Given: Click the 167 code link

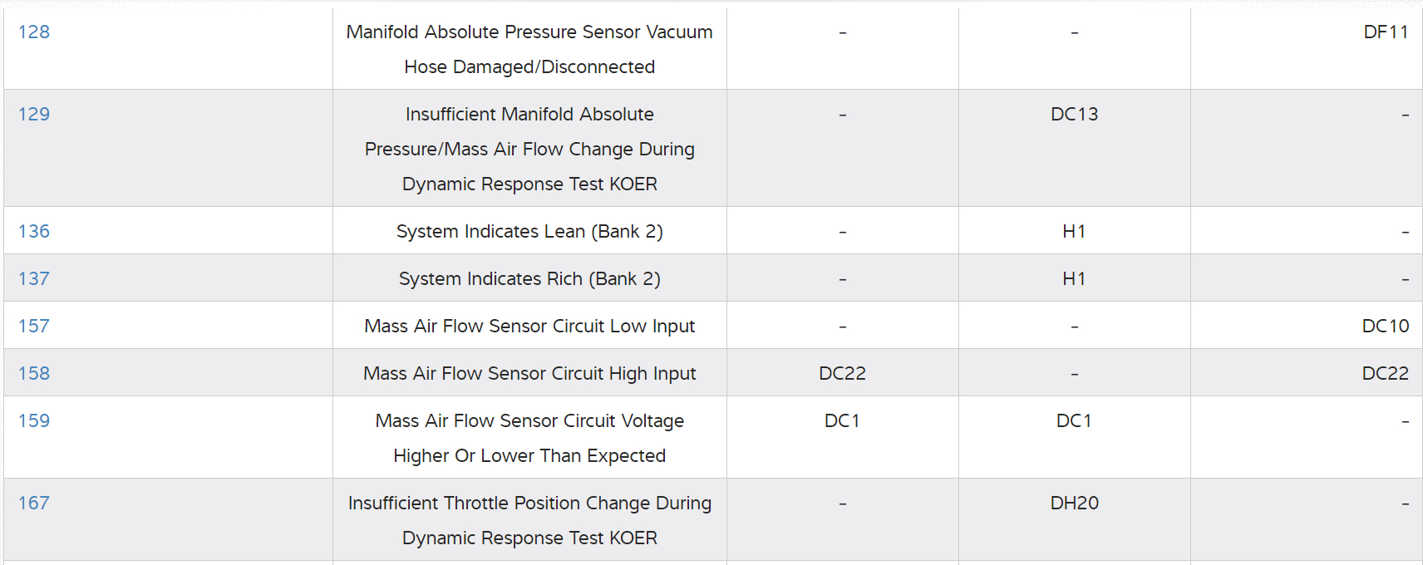Looking at the screenshot, I should [x=34, y=504].
